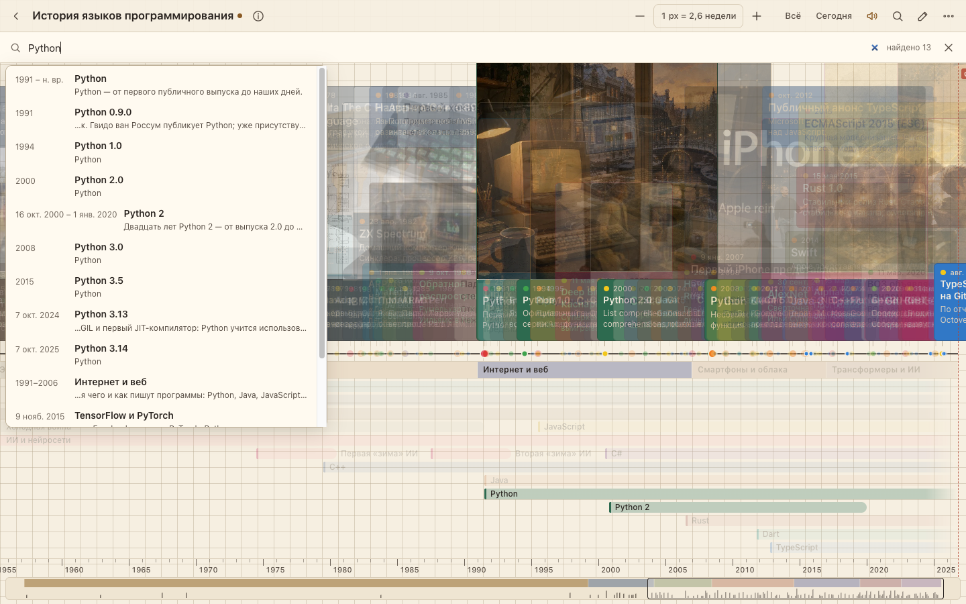Click the red 1991 event dot
The height and width of the screenshot is (604, 966).
tap(484, 354)
